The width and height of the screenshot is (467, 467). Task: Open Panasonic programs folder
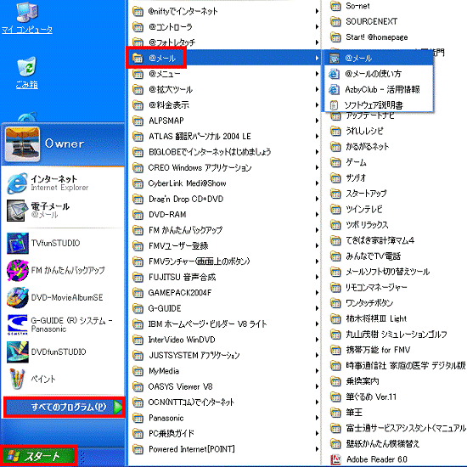click(225, 418)
